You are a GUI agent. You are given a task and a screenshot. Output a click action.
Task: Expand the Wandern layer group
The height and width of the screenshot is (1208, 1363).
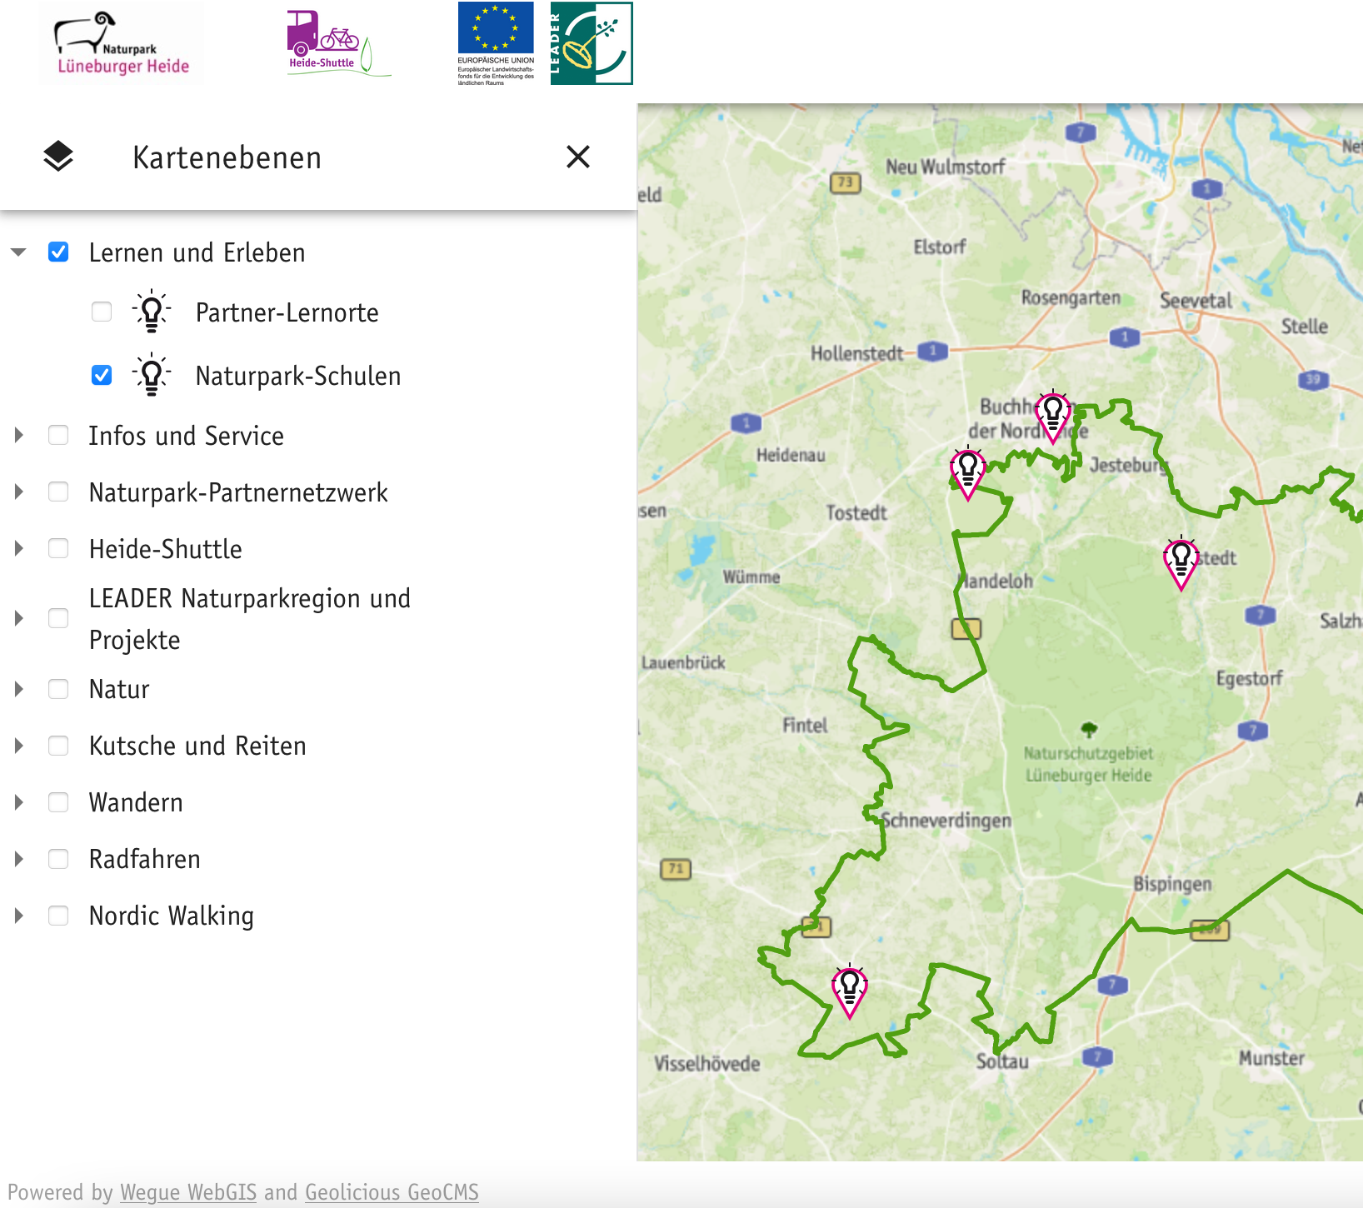pos(18,801)
